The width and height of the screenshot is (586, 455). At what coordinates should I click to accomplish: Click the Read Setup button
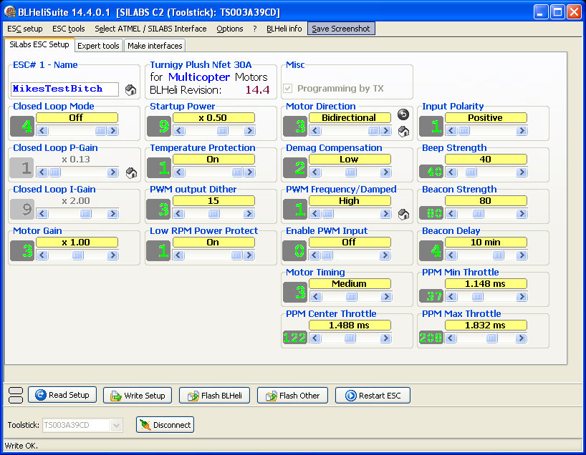(x=62, y=395)
